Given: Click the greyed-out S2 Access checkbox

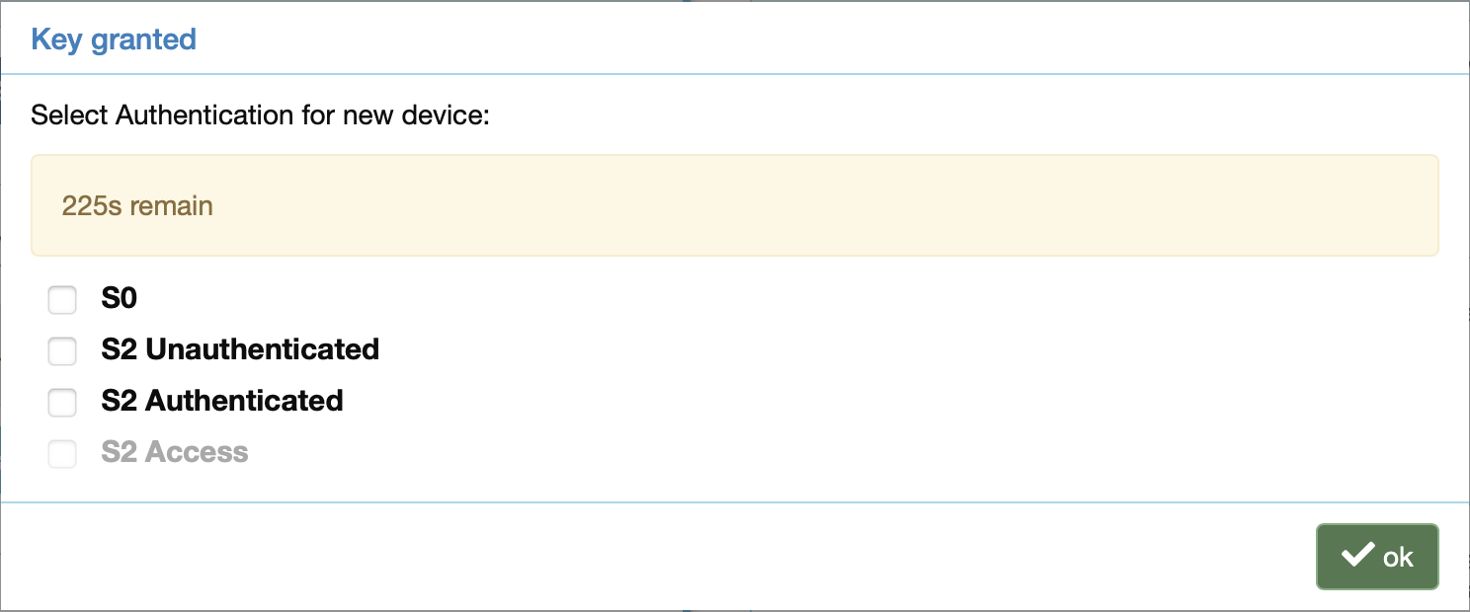Looking at the screenshot, I should tap(62, 453).
